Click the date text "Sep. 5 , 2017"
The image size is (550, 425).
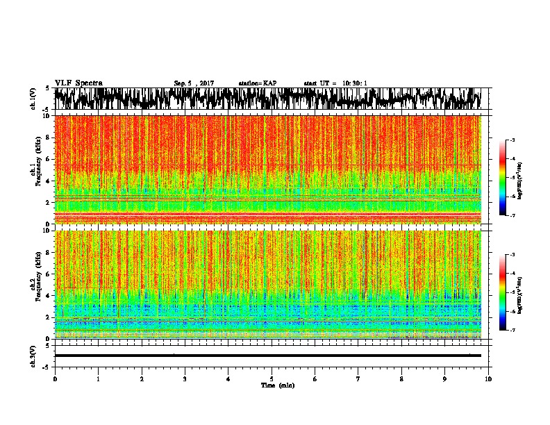[194, 83]
